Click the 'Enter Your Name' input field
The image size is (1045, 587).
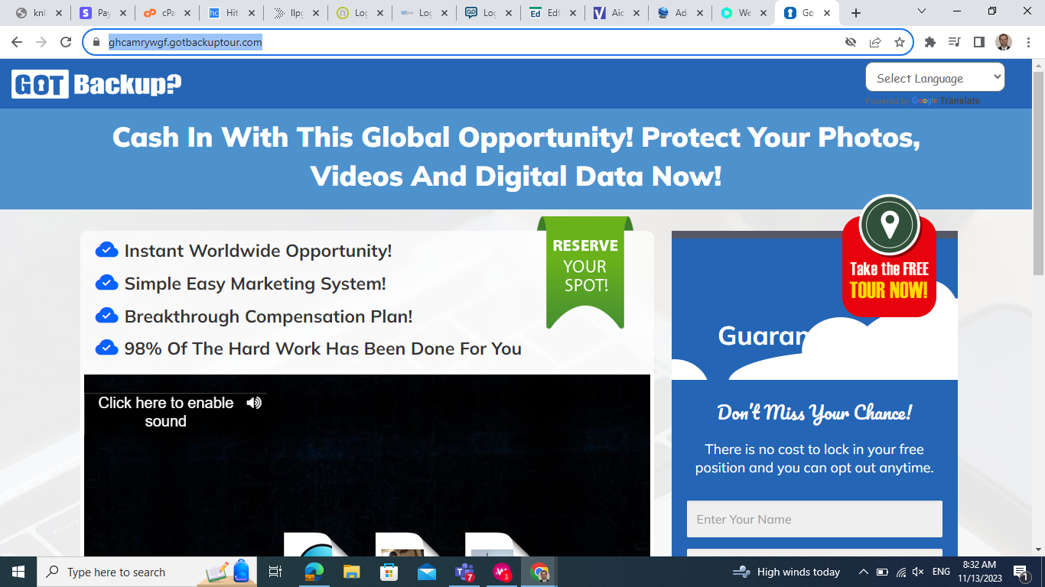(x=814, y=519)
